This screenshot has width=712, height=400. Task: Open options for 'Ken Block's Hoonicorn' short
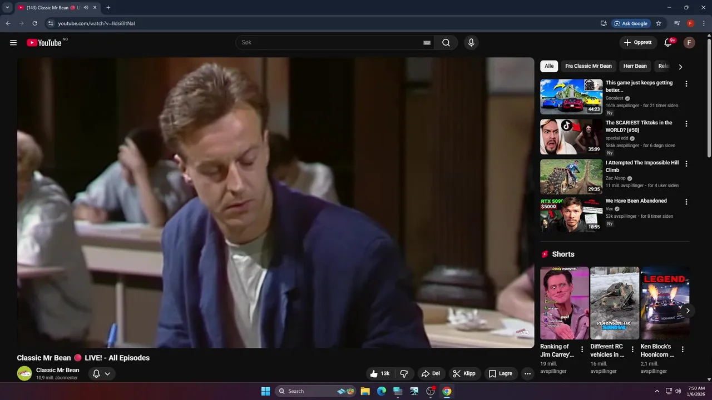[x=683, y=349]
